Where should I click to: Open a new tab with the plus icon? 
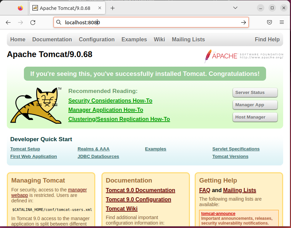point(112,8)
